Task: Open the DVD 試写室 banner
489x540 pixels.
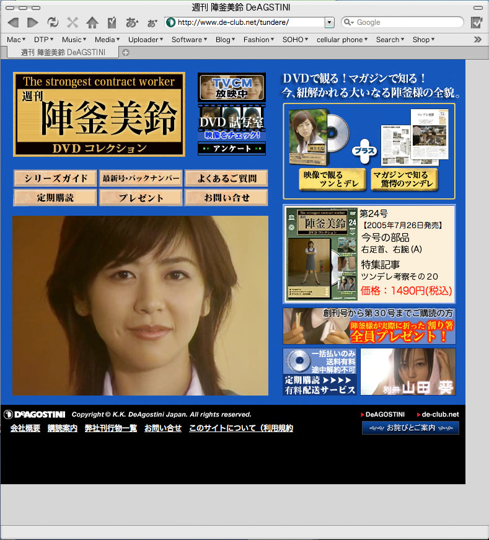Action: coord(232,122)
